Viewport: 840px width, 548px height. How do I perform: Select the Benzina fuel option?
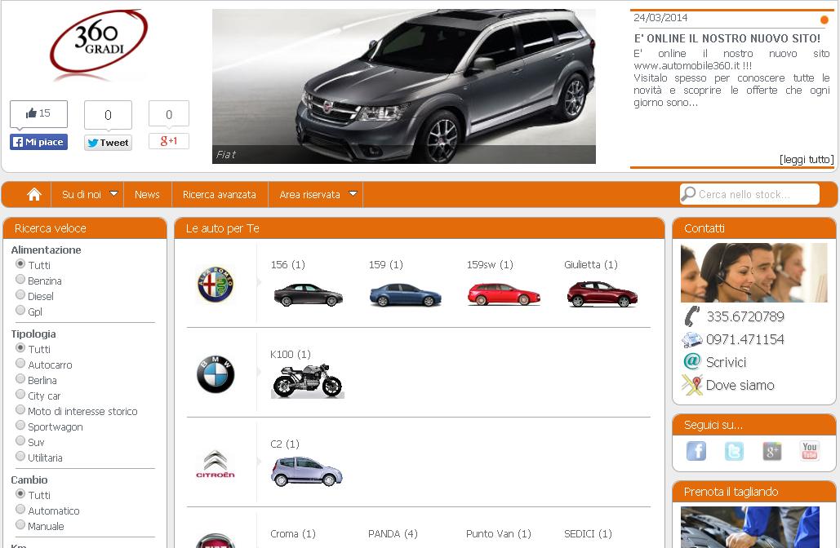click(20, 279)
